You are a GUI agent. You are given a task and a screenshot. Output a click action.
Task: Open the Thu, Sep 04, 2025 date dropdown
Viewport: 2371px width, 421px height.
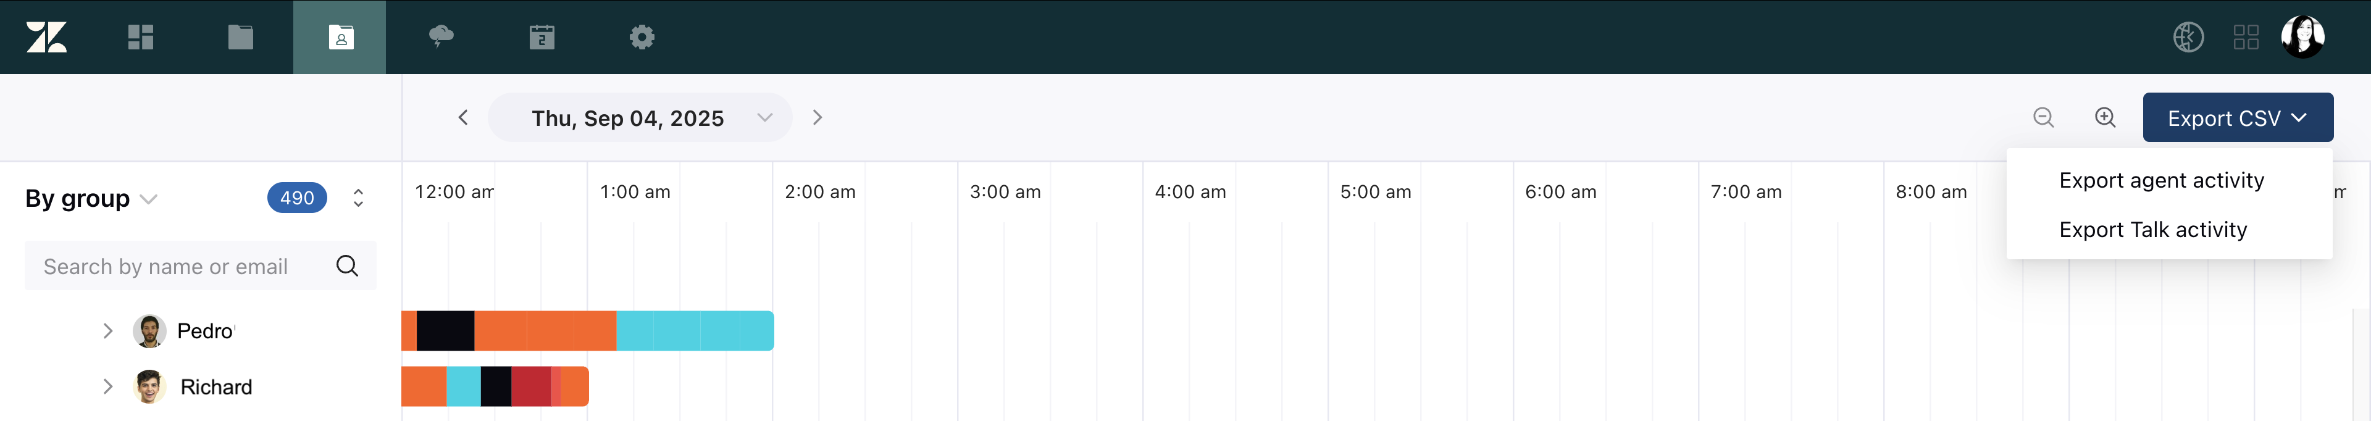tap(640, 118)
